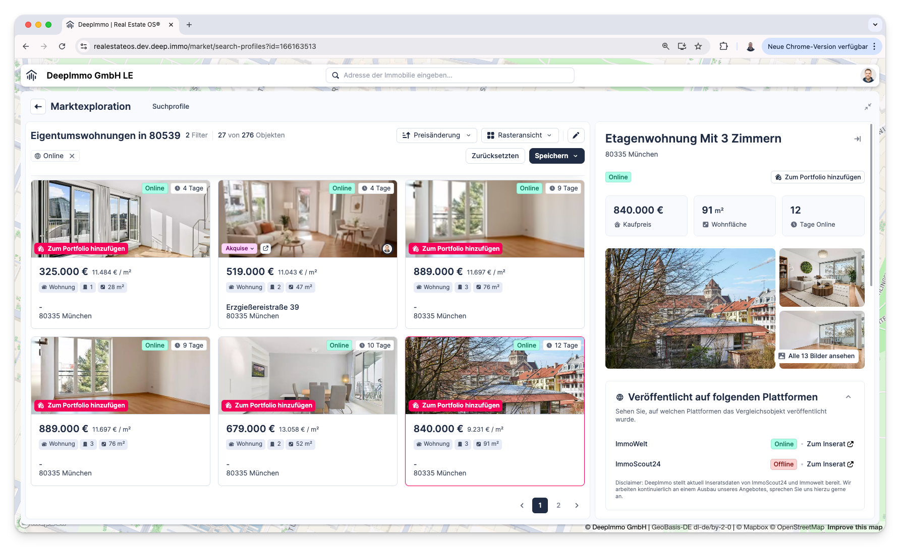Click the back arrow next to Marktexploration
Image resolution: width=900 pixels, height=547 pixels.
point(38,107)
